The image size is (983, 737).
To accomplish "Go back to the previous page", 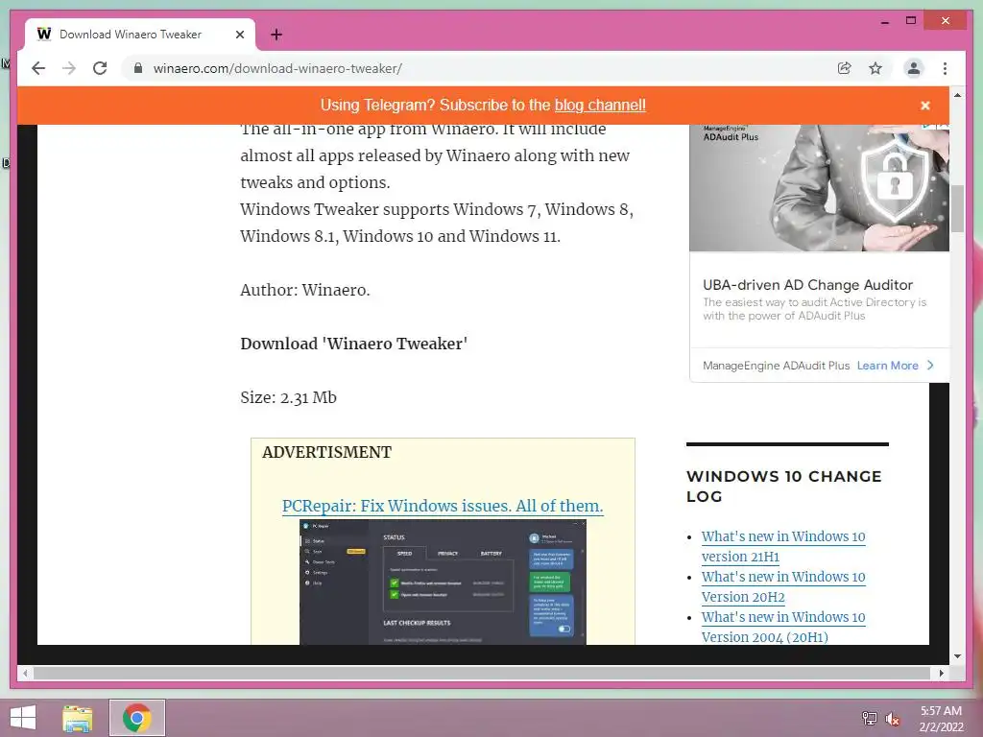I will (38, 68).
